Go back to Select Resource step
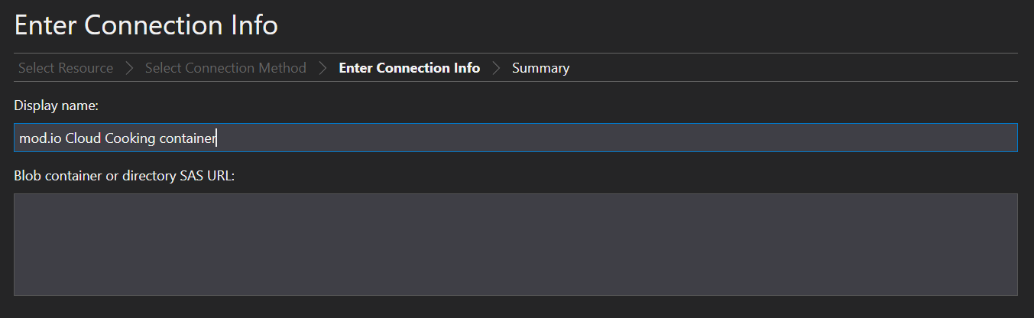The width and height of the screenshot is (1034, 318). pos(66,68)
